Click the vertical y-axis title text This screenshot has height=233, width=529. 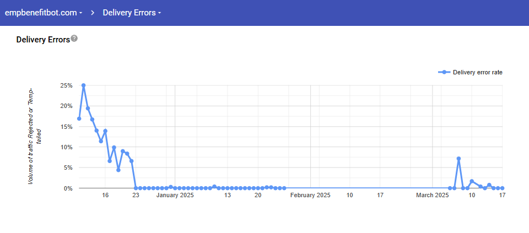(35, 135)
